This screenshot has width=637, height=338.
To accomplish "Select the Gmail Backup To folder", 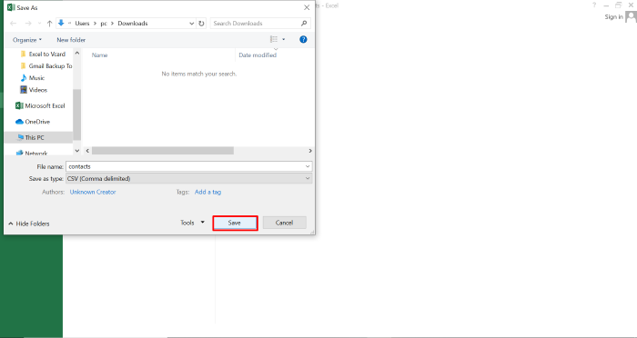I will pyautogui.click(x=45, y=65).
